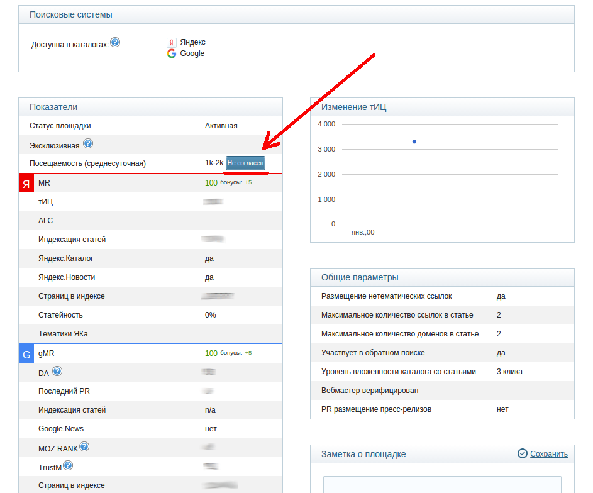Click the MR value 100 in Yandex section
Viewport: 593px width, 493px height.
pos(211,183)
